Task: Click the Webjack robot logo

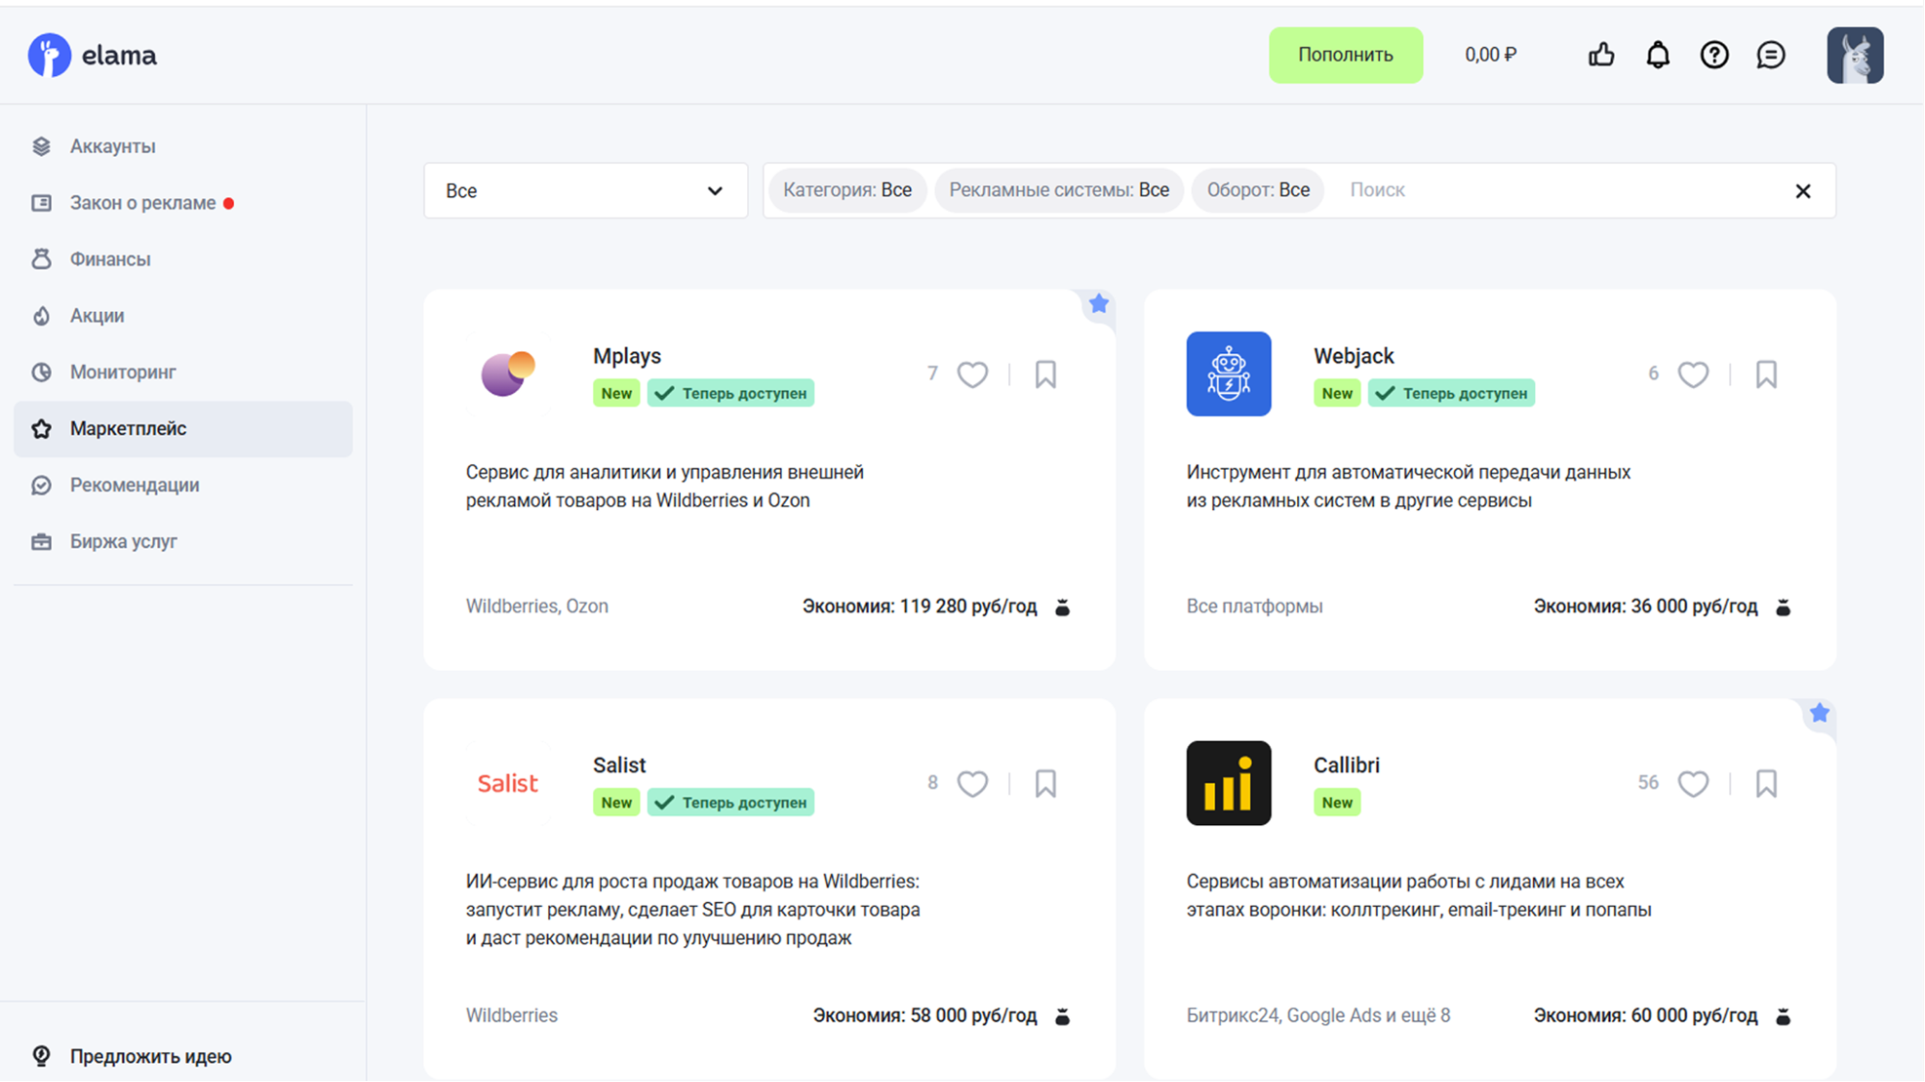Action: point(1228,374)
